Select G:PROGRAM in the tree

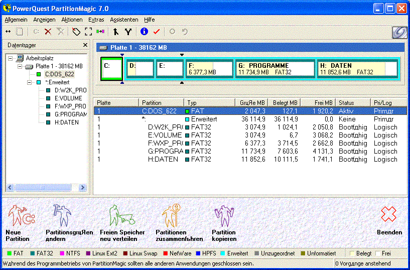point(70,114)
